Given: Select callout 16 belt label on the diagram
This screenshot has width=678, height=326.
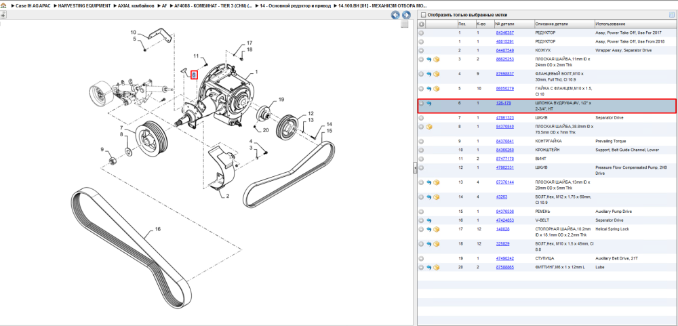Looking at the screenshot, I should pos(158,229).
